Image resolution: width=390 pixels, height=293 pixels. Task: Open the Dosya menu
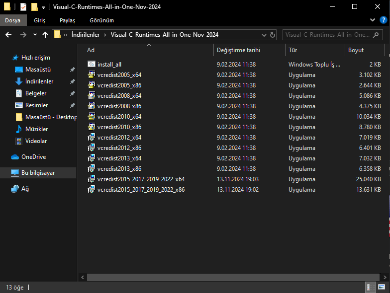[x=13, y=20]
